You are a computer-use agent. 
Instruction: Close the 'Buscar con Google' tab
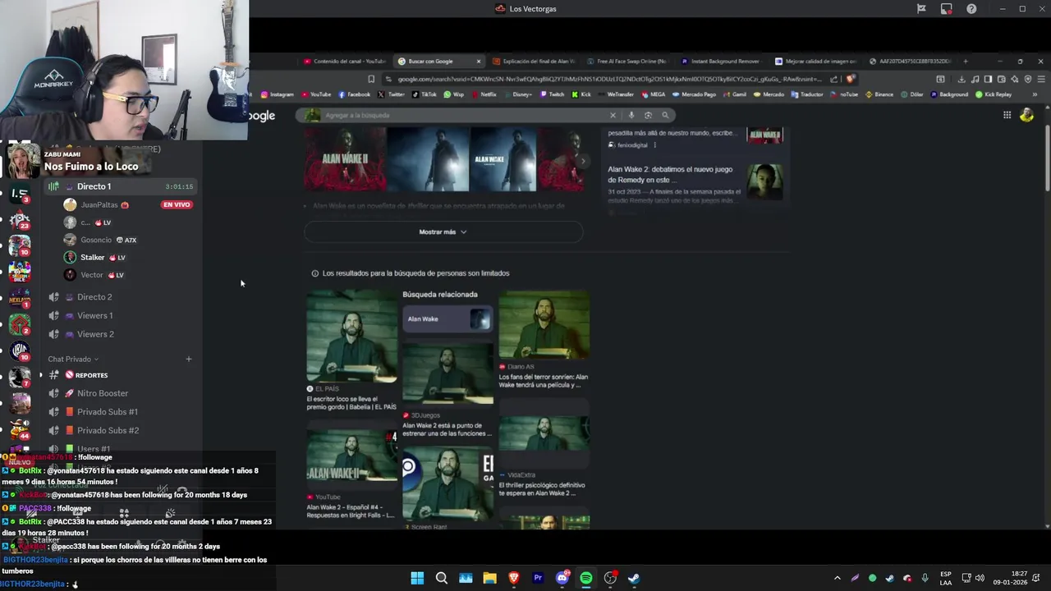click(x=478, y=62)
